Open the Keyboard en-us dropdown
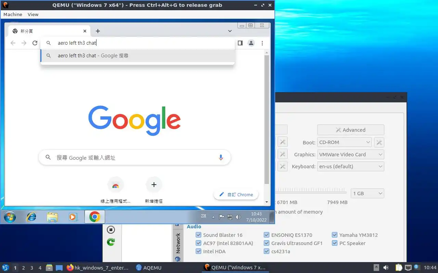 (351, 166)
